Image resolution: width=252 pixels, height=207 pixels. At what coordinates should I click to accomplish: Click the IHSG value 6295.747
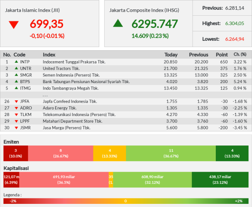pyautogui.click(x=155, y=24)
